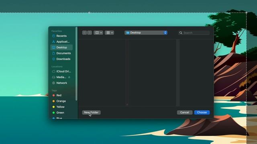Click the Desktop folder icon in path menu
Viewport: 257px width, 144px height.
pyautogui.click(x=128, y=33)
